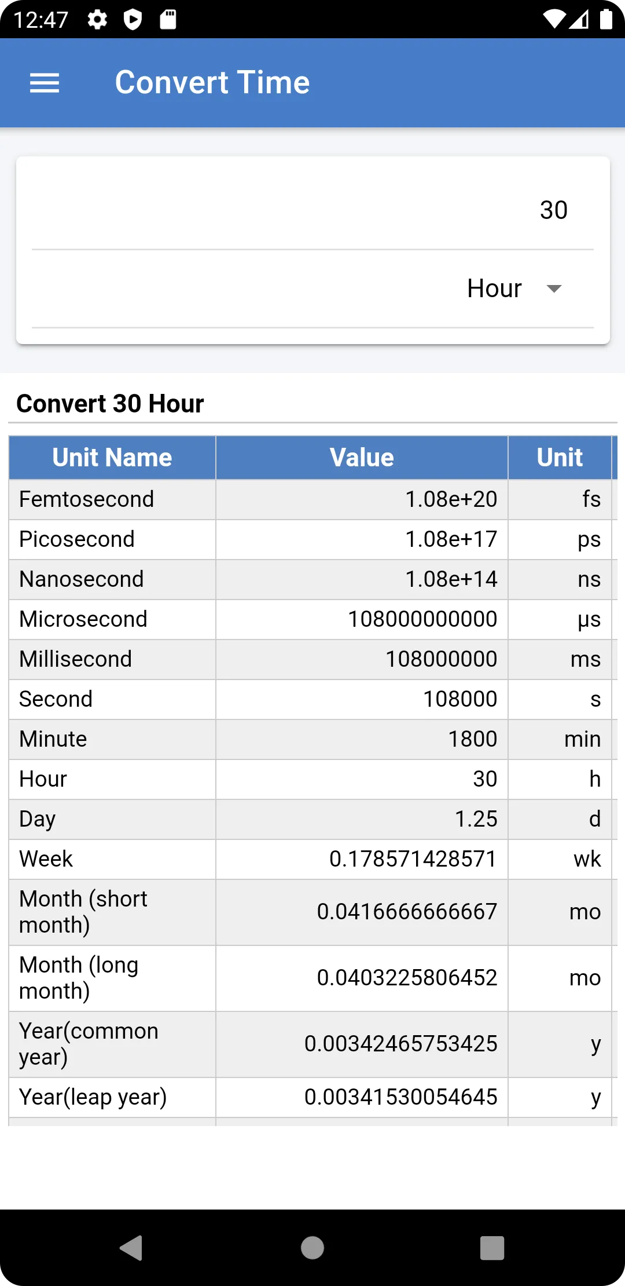Select the value 108000000000
Screen dimensions: 625x1286
coord(422,619)
